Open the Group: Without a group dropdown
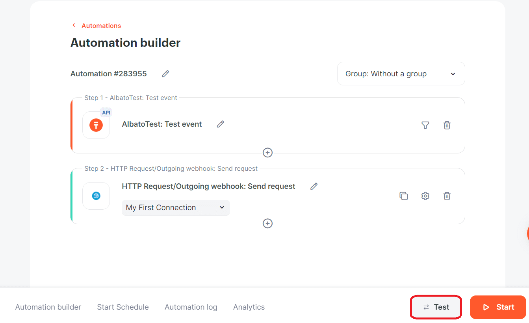 pos(401,74)
